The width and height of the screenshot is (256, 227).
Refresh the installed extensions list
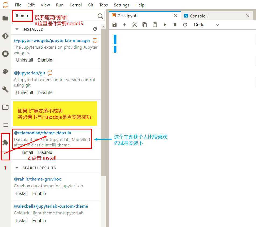[95, 29]
